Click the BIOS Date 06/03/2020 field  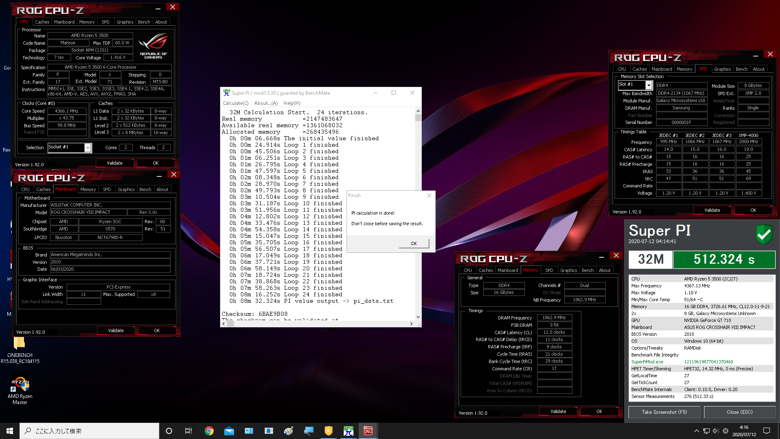(x=110, y=269)
